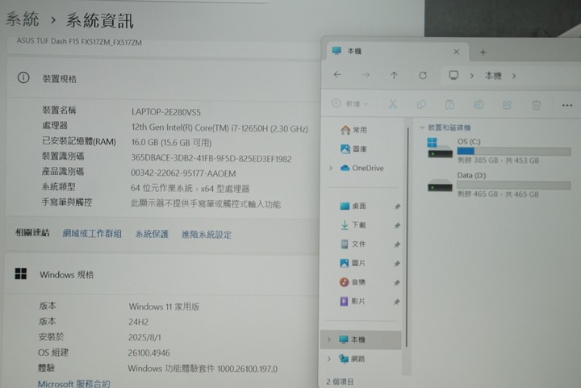Click the Cut scissors icon

click(393, 104)
